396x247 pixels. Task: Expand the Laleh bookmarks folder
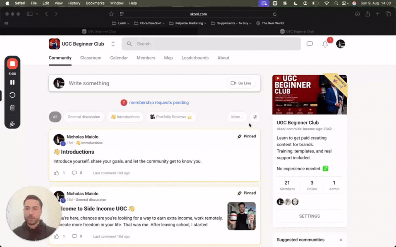(121, 23)
